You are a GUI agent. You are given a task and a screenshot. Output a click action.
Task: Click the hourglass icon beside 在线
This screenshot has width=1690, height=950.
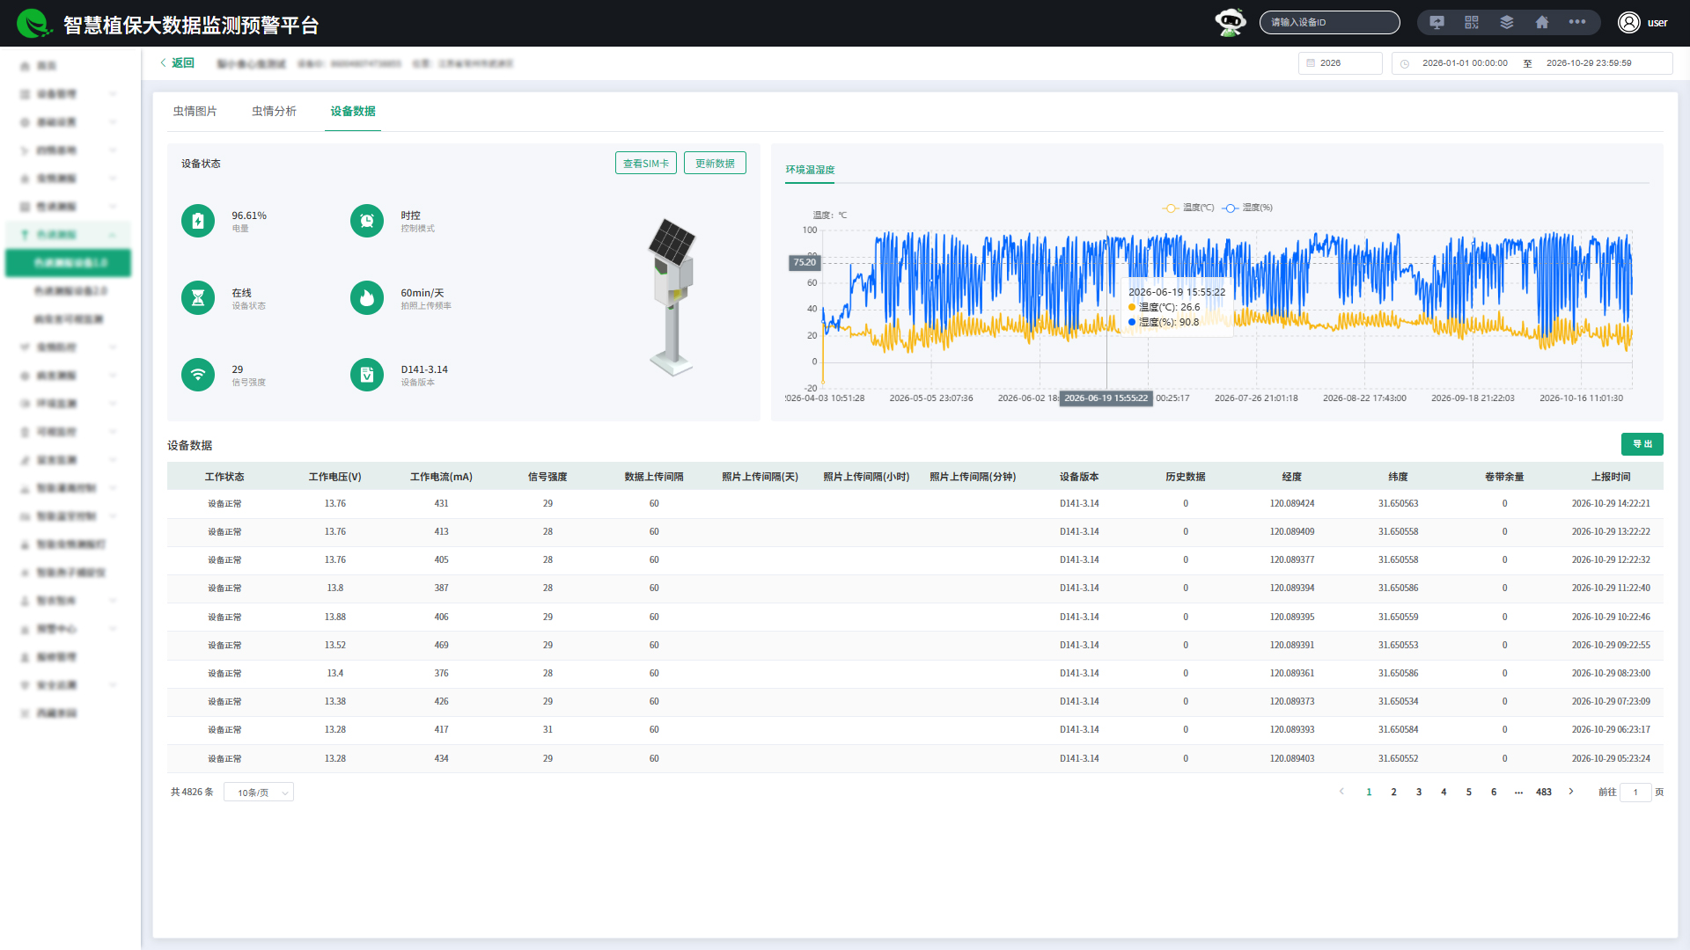click(x=198, y=298)
